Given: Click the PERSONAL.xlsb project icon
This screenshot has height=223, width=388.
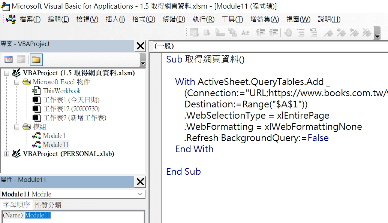Looking at the screenshot, I should [16, 154].
